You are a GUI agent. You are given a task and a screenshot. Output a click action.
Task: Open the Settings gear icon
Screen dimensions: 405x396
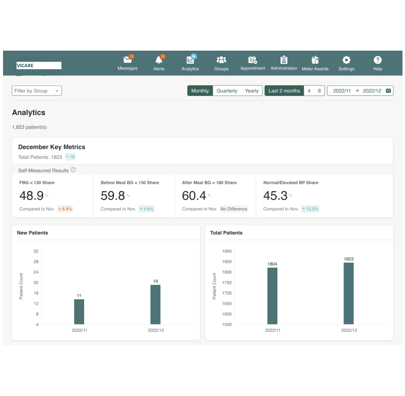(x=346, y=60)
